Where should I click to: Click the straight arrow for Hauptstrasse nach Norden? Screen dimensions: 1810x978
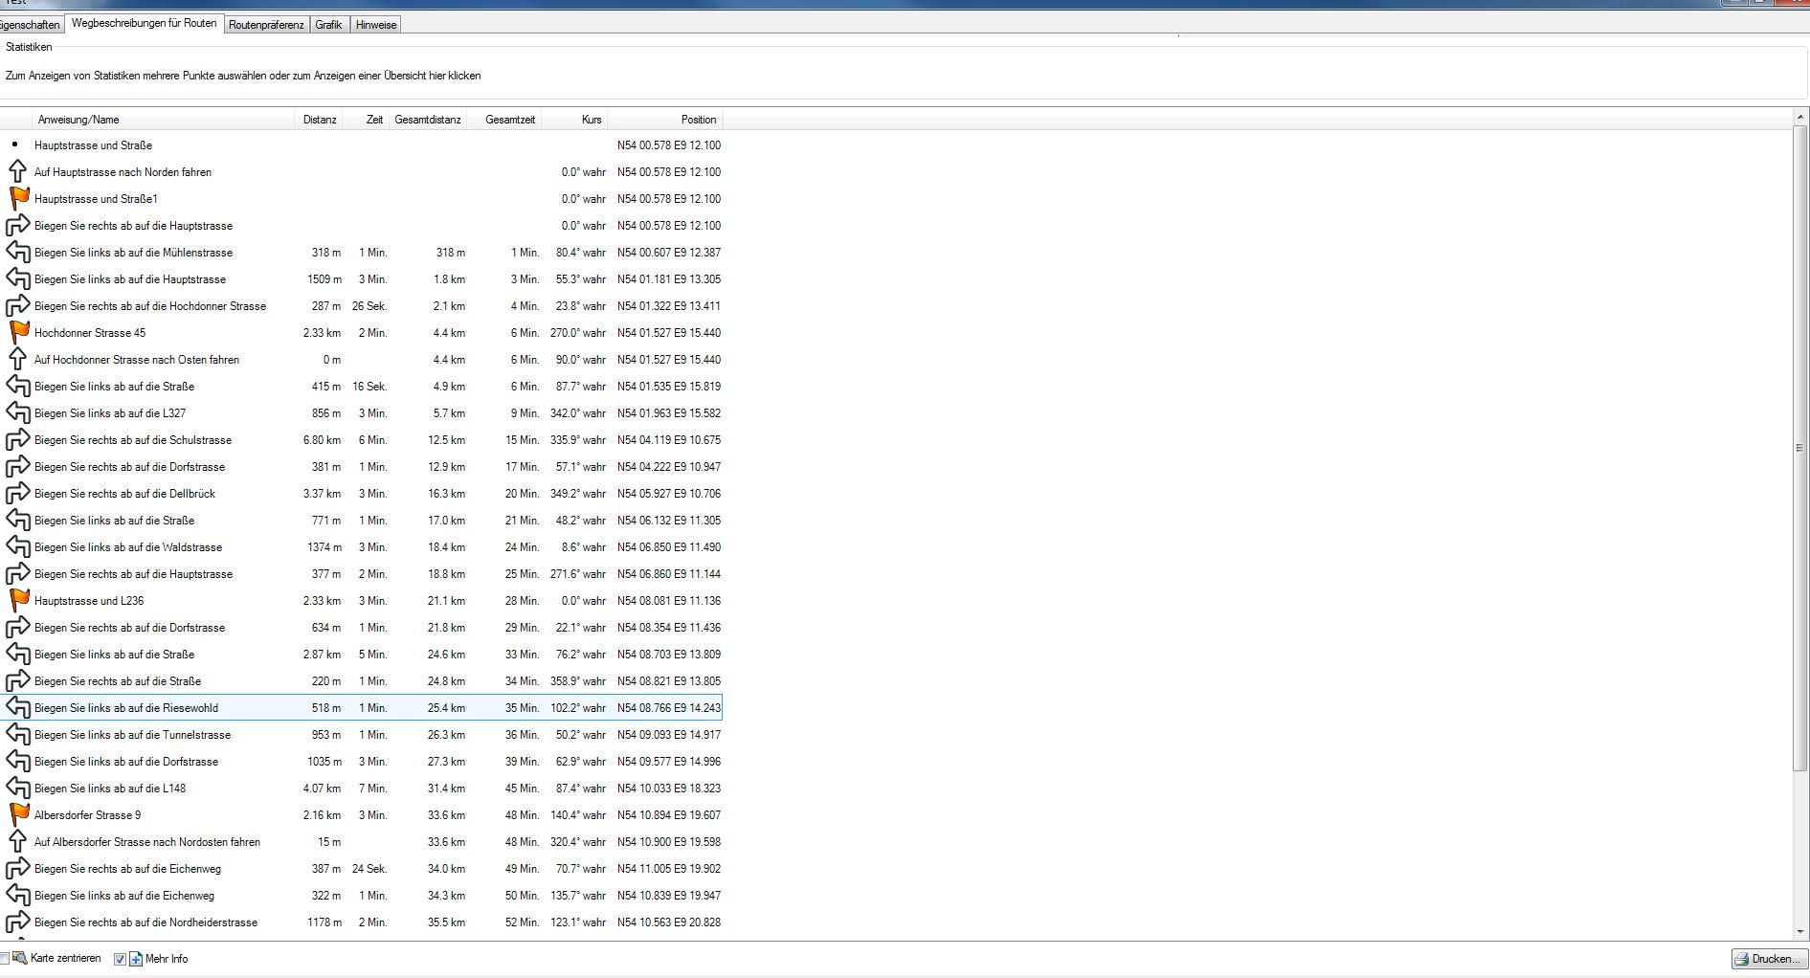pos(18,172)
